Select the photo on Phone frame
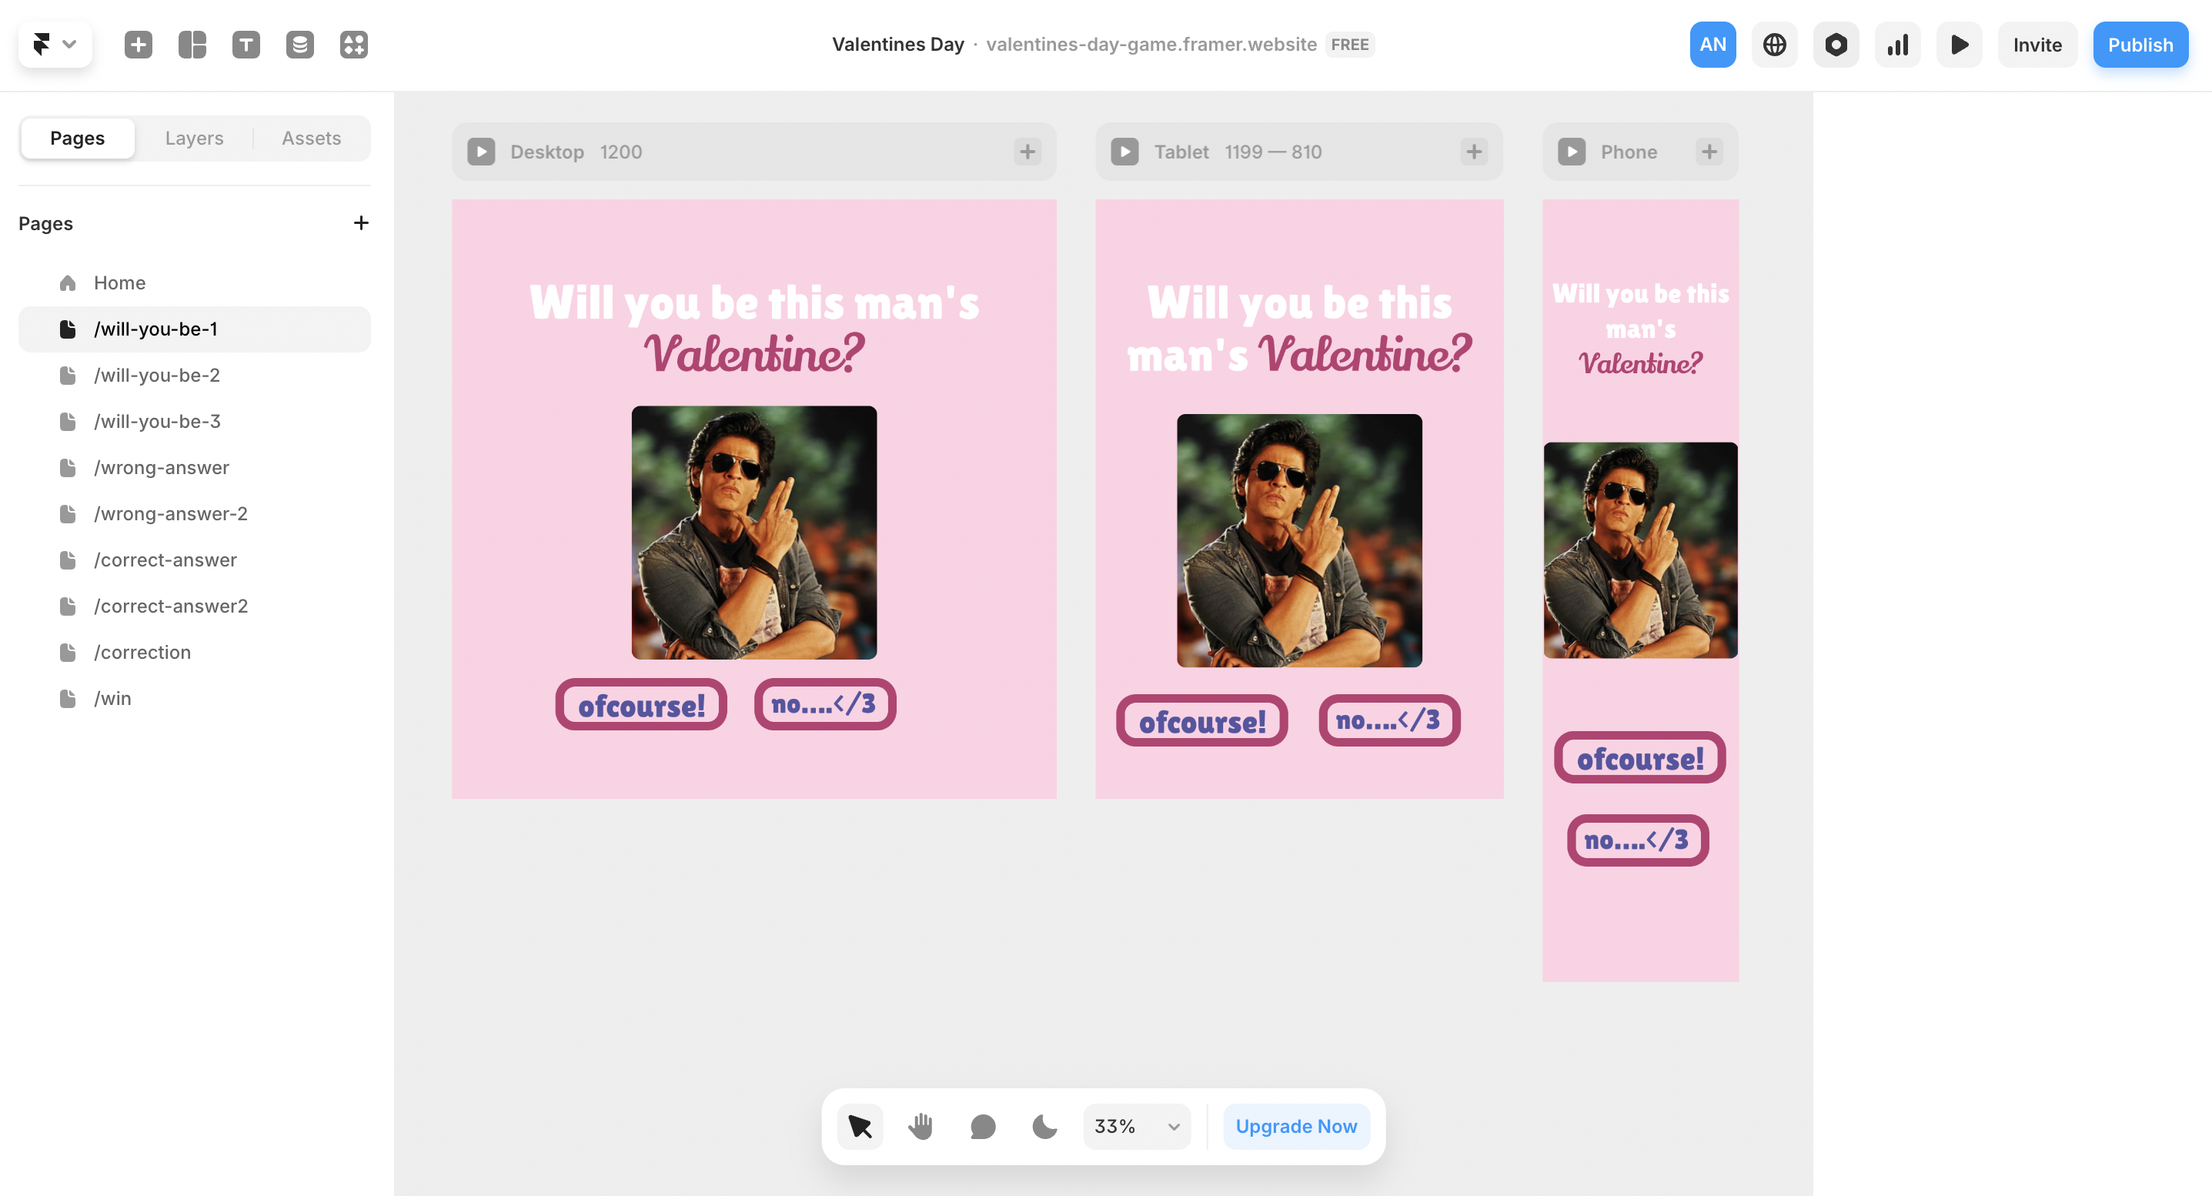The height and width of the screenshot is (1196, 2212). point(1640,550)
